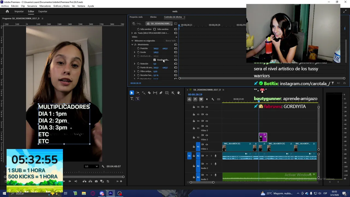Select the Selection tool arrow
The image size is (350, 197).
click(132, 93)
